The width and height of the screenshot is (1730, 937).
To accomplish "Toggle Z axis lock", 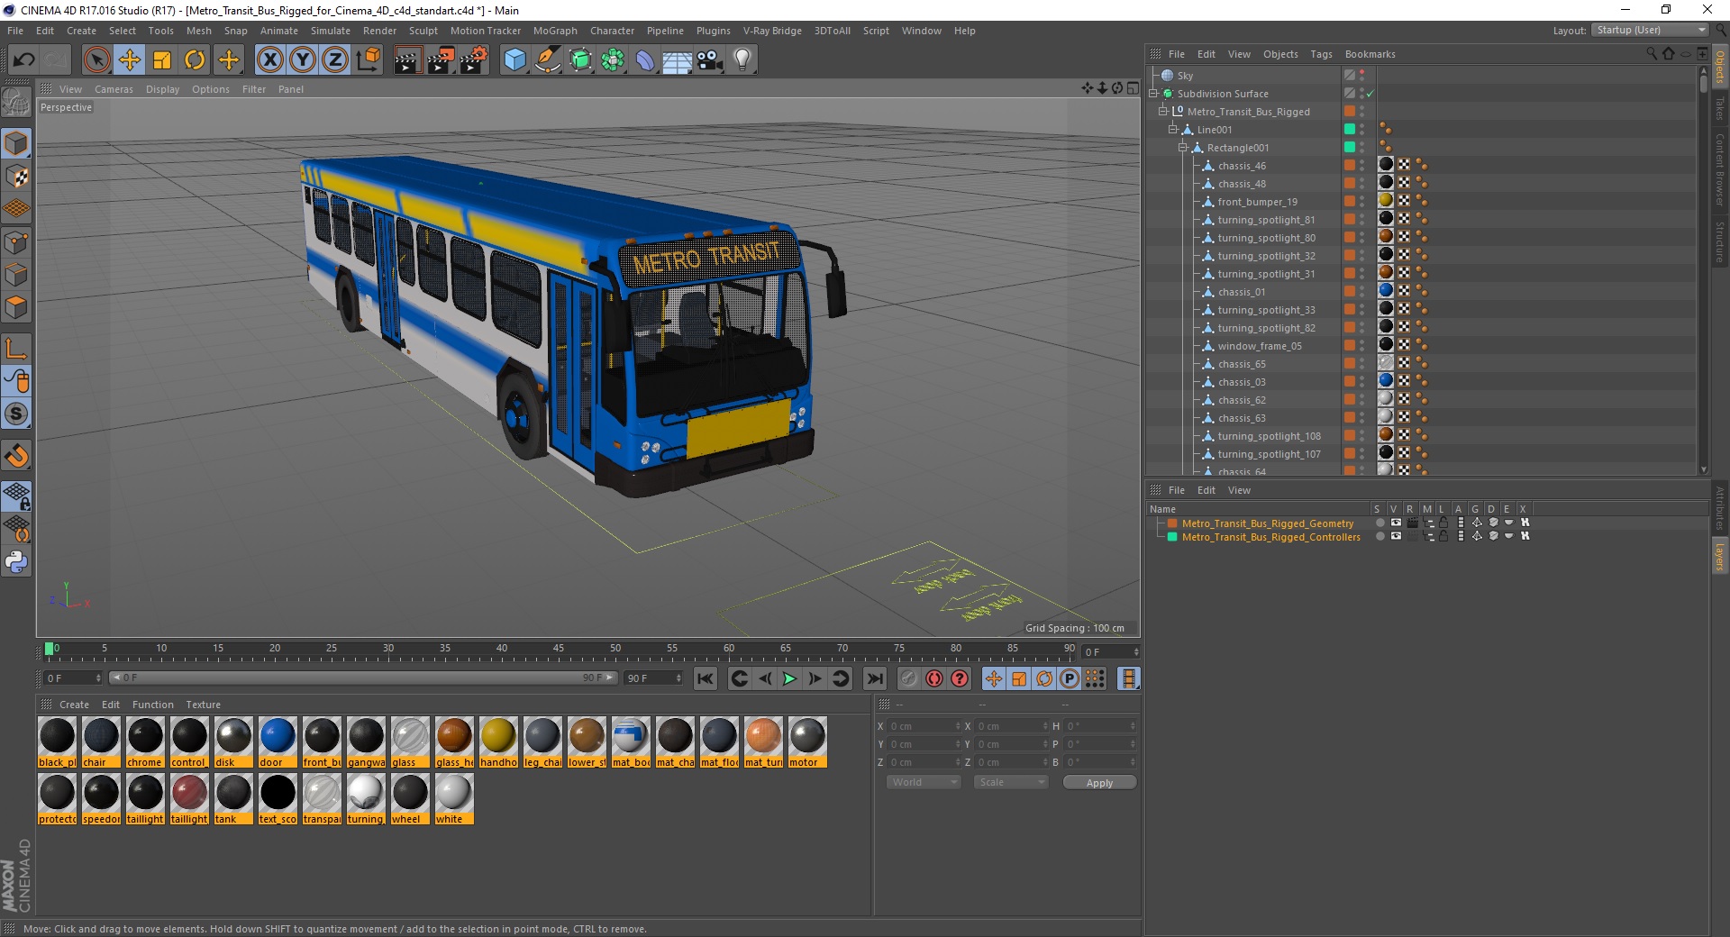I will (x=335, y=60).
